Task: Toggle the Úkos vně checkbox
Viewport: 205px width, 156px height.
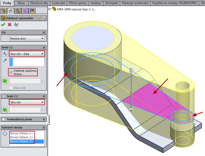Action: click(x=11, y=88)
